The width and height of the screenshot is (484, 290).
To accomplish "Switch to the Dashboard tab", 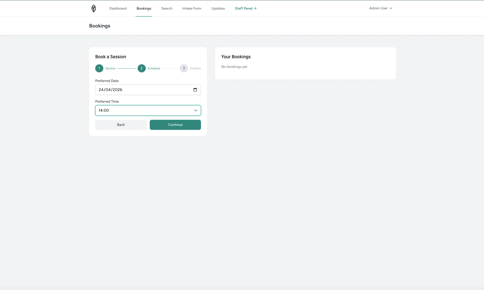I will coord(118,8).
